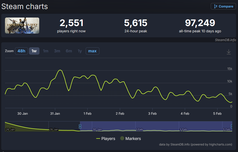
Task: Click the 26 Jan label in navigator
Action: (x=10, y=129)
